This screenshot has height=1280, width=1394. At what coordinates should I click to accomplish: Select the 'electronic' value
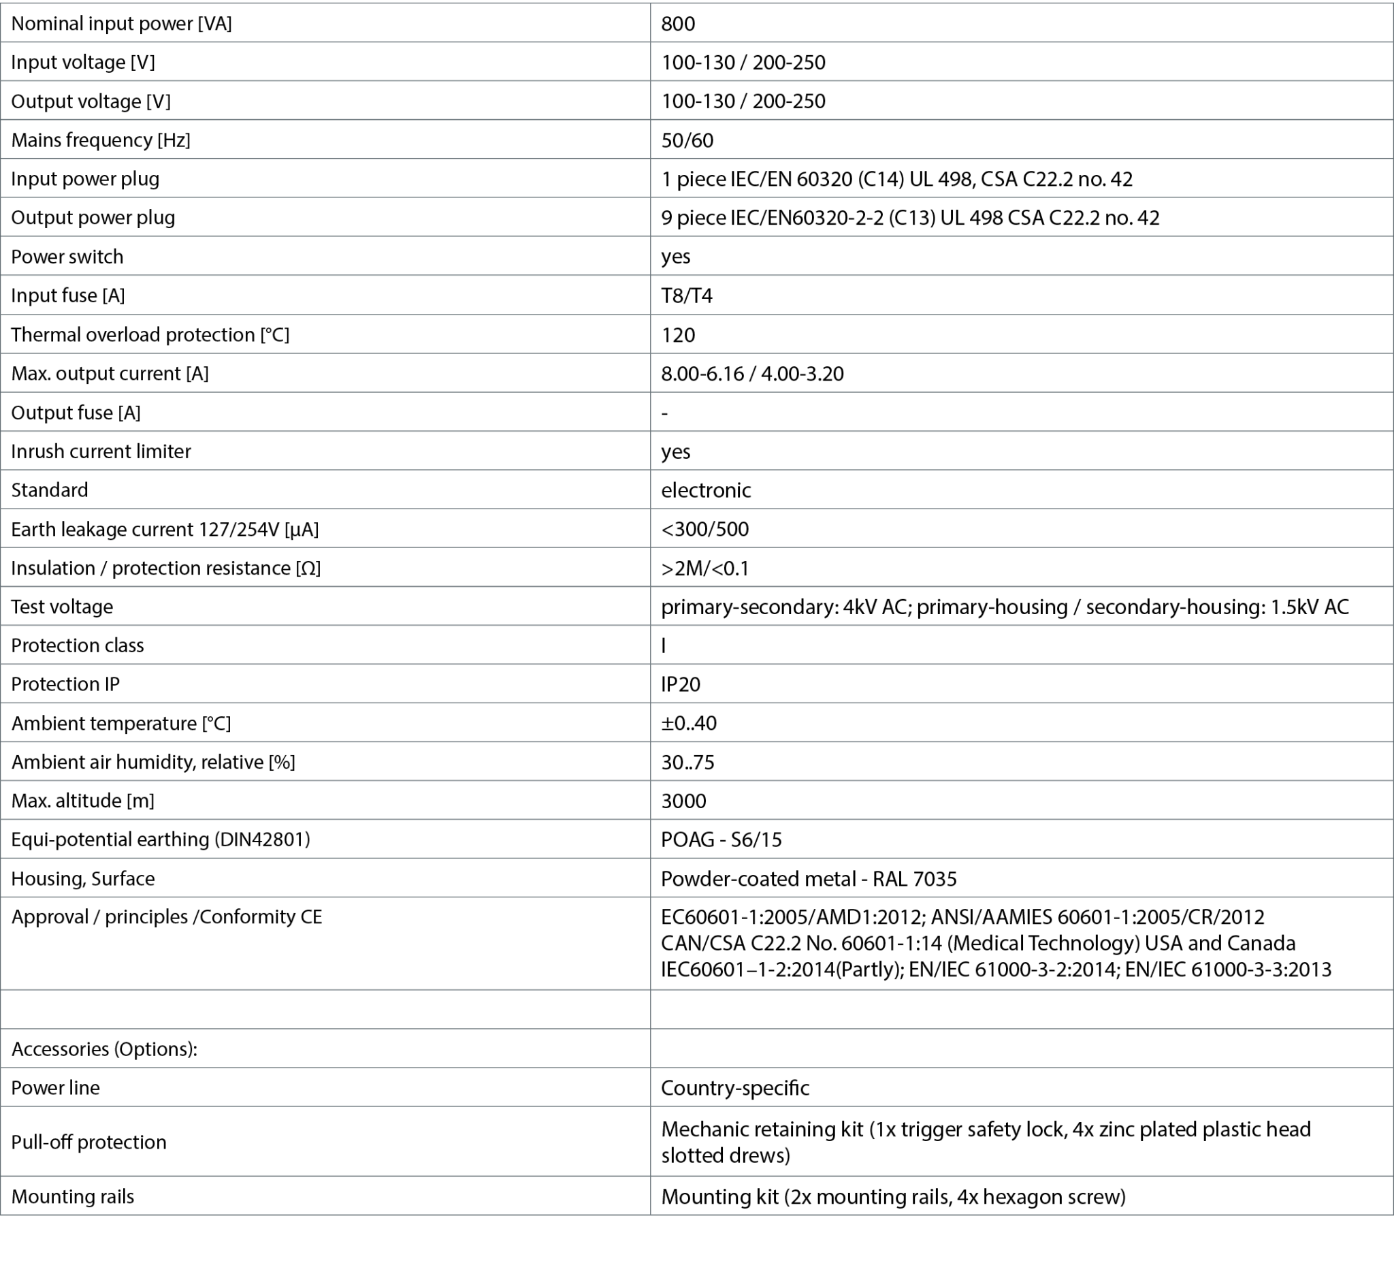(706, 490)
